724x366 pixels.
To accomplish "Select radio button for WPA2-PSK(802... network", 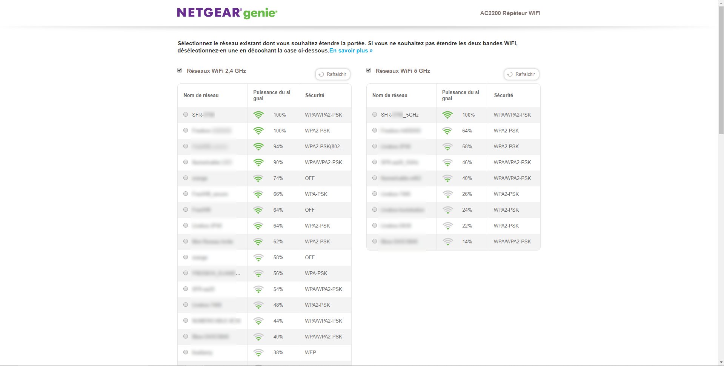I will (186, 146).
